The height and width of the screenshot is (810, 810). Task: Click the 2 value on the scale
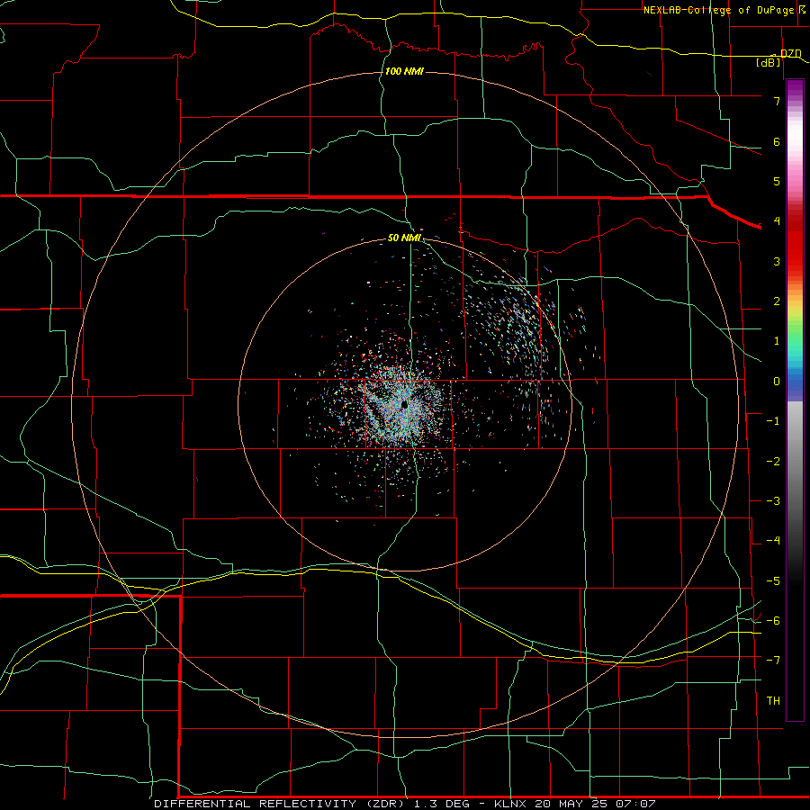[777, 301]
